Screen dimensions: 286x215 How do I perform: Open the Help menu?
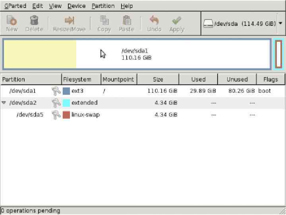[127, 6]
